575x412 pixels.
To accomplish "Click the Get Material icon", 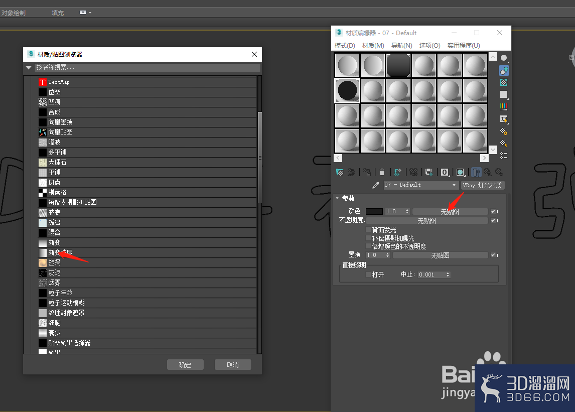I will (340, 172).
